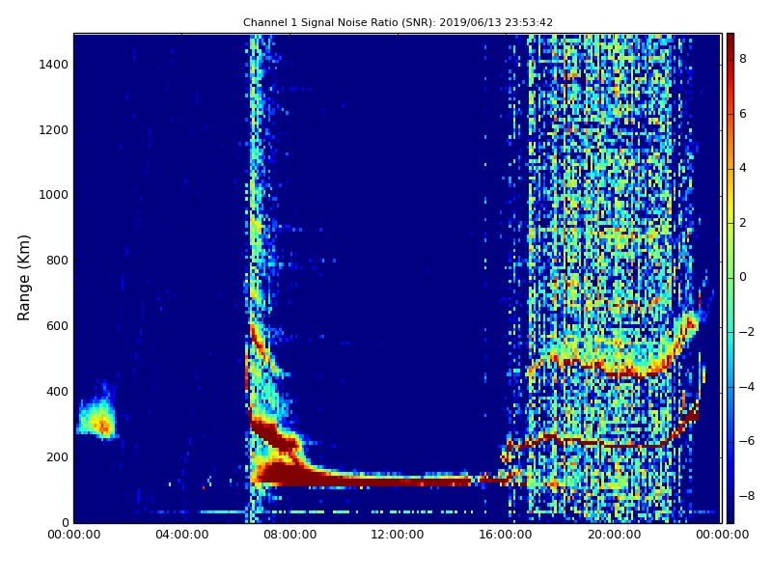Click the colorbar label 6
The image size is (772, 579).
(743, 114)
